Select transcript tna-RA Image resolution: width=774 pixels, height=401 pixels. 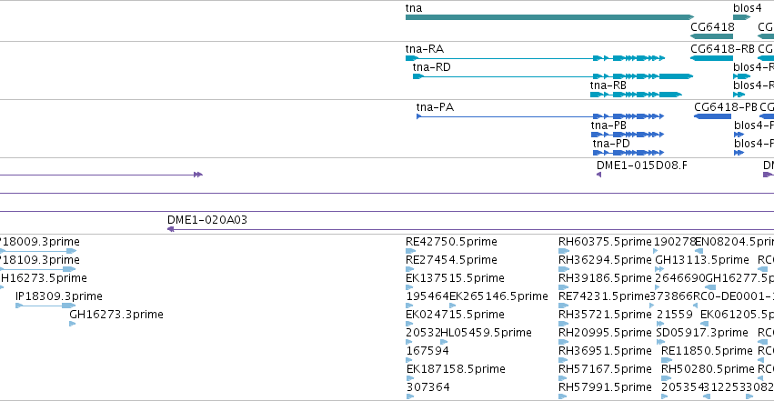535,58
